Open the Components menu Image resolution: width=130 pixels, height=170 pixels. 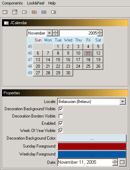(x=12, y=3)
